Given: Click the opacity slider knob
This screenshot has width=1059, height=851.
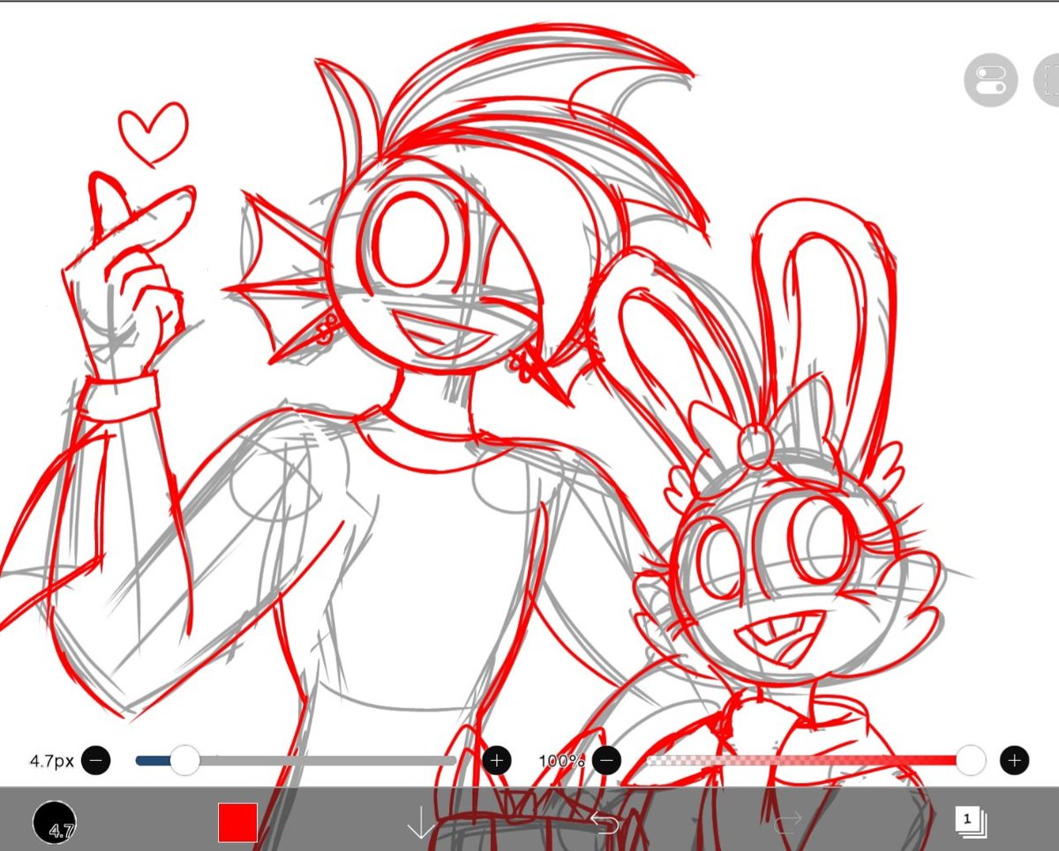Looking at the screenshot, I should [x=971, y=759].
